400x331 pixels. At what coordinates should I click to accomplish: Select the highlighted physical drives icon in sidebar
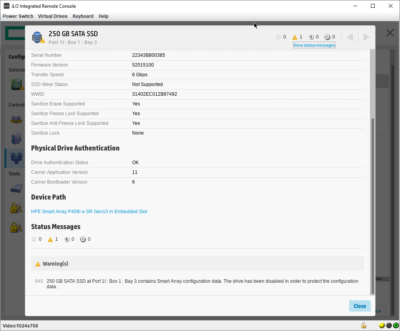click(x=16, y=158)
